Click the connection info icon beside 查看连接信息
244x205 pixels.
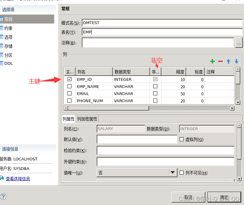[x=2, y=178]
